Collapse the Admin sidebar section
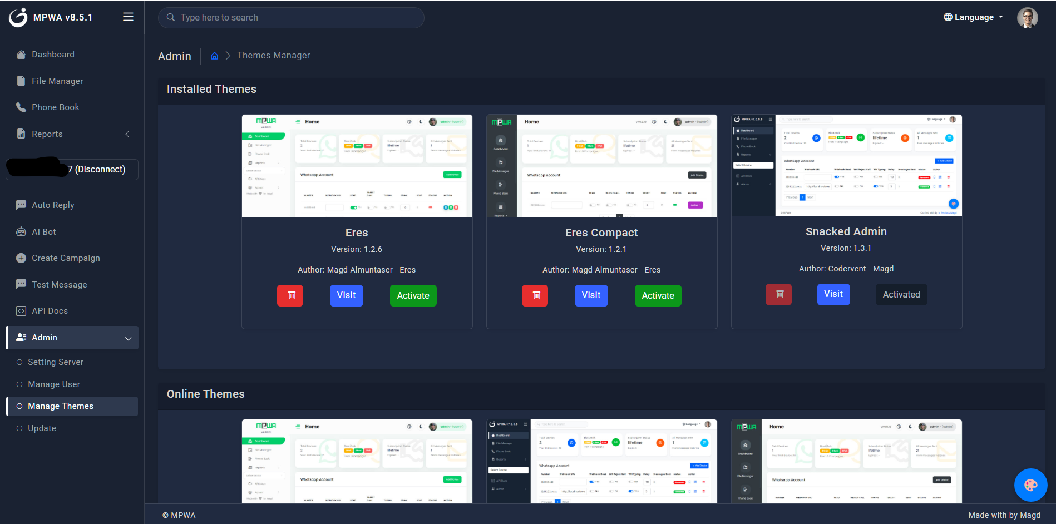This screenshot has height=524, width=1056. point(72,338)
